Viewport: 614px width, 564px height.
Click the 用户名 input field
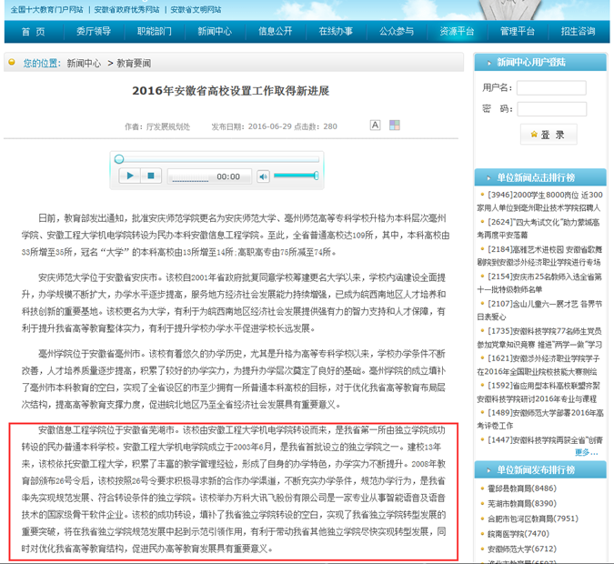coord(551,87)
